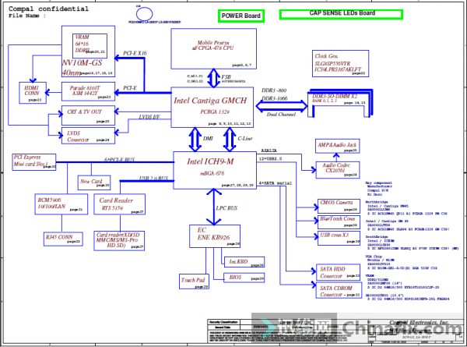Click the Mobile Penryn uFCPGA-478 CPU block
Viewport: 467px width, 347px height.
(x=213, y=49)
